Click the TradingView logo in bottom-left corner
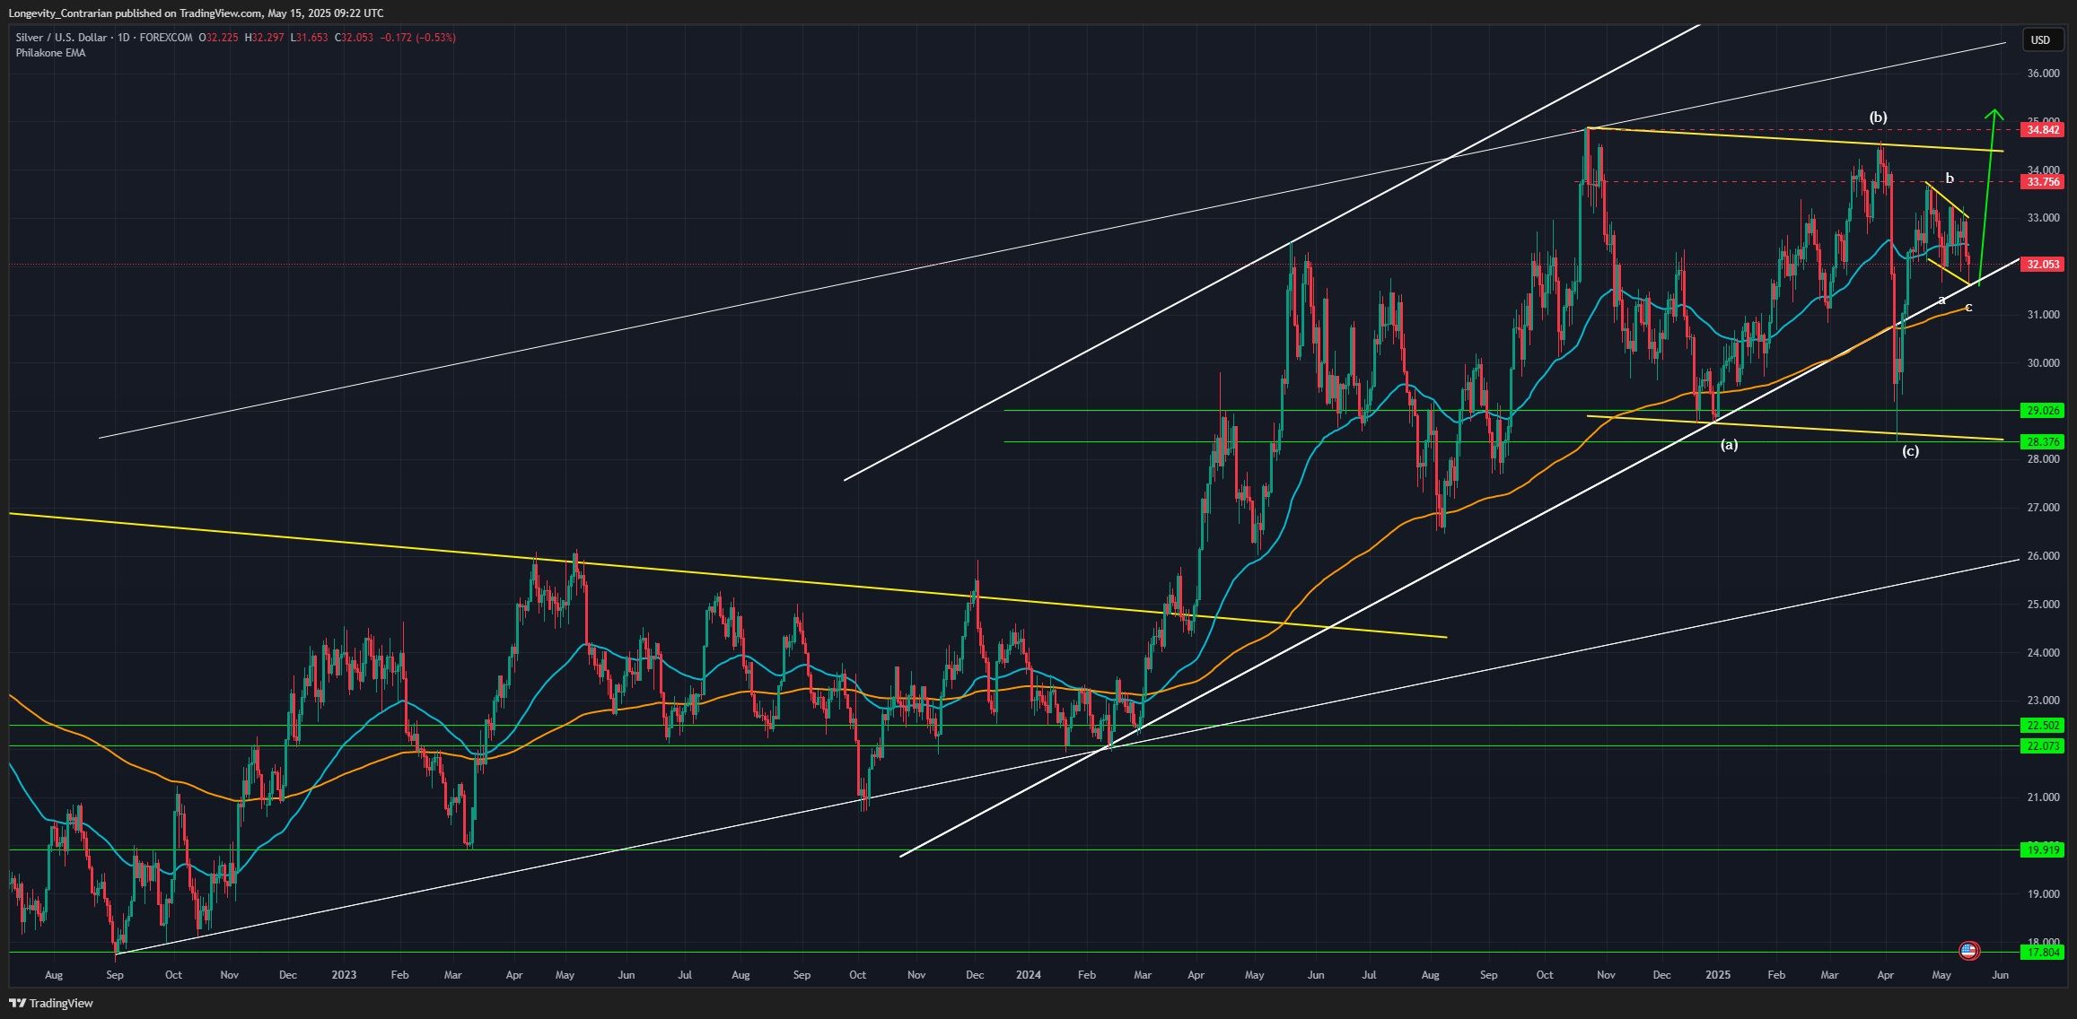This screenshot has width=2077, height=1019. (x=20, y=1002)
